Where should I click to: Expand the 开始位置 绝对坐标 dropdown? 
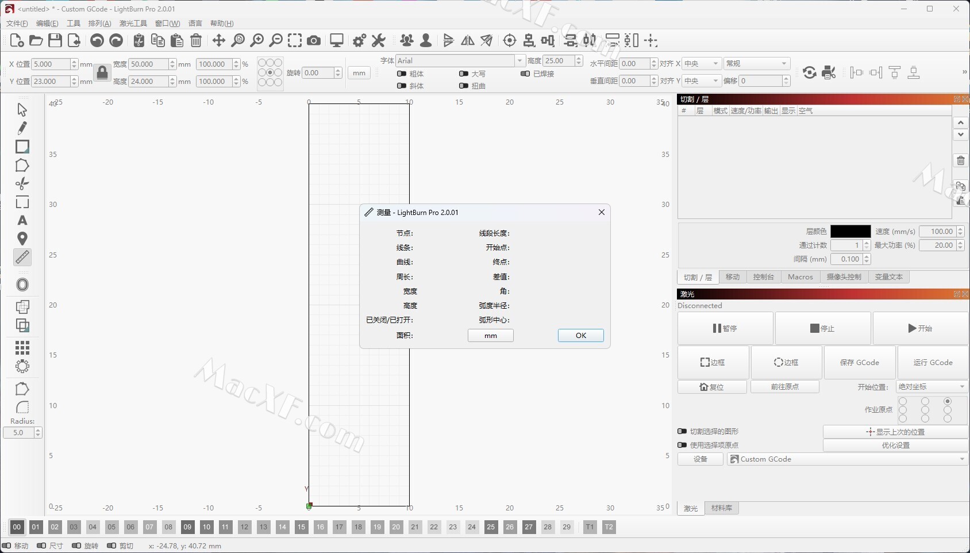click(x=931, y=387)
